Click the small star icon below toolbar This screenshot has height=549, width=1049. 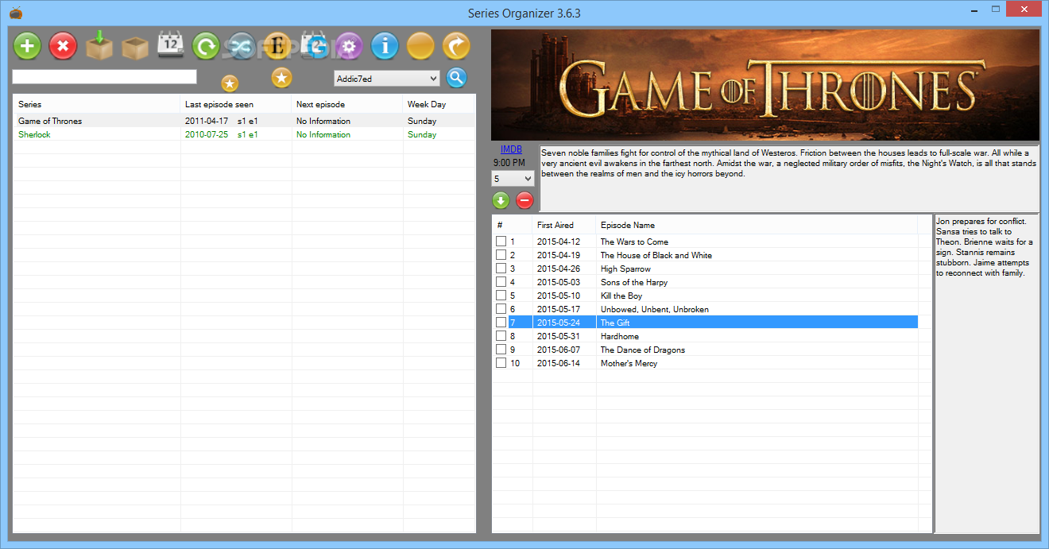click(230, 83)
